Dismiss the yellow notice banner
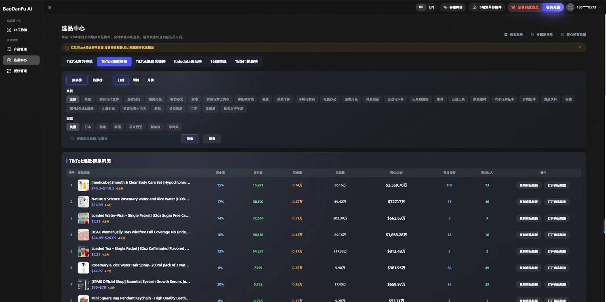606x302 pixels. (580, 47)
